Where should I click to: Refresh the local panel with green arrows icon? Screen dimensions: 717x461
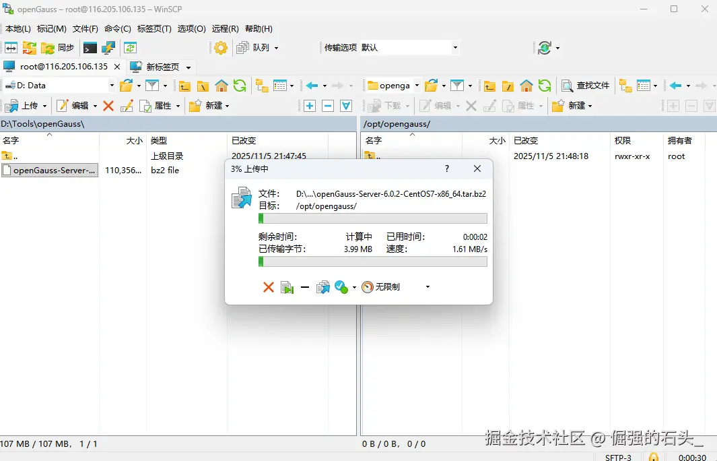click(x=240, y=86)
